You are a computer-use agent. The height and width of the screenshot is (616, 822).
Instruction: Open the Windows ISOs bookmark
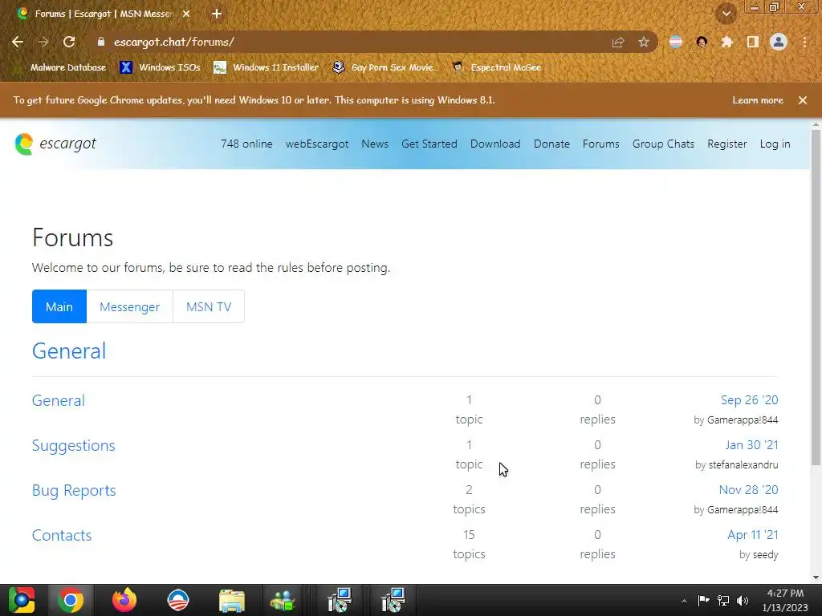point(160,67)
